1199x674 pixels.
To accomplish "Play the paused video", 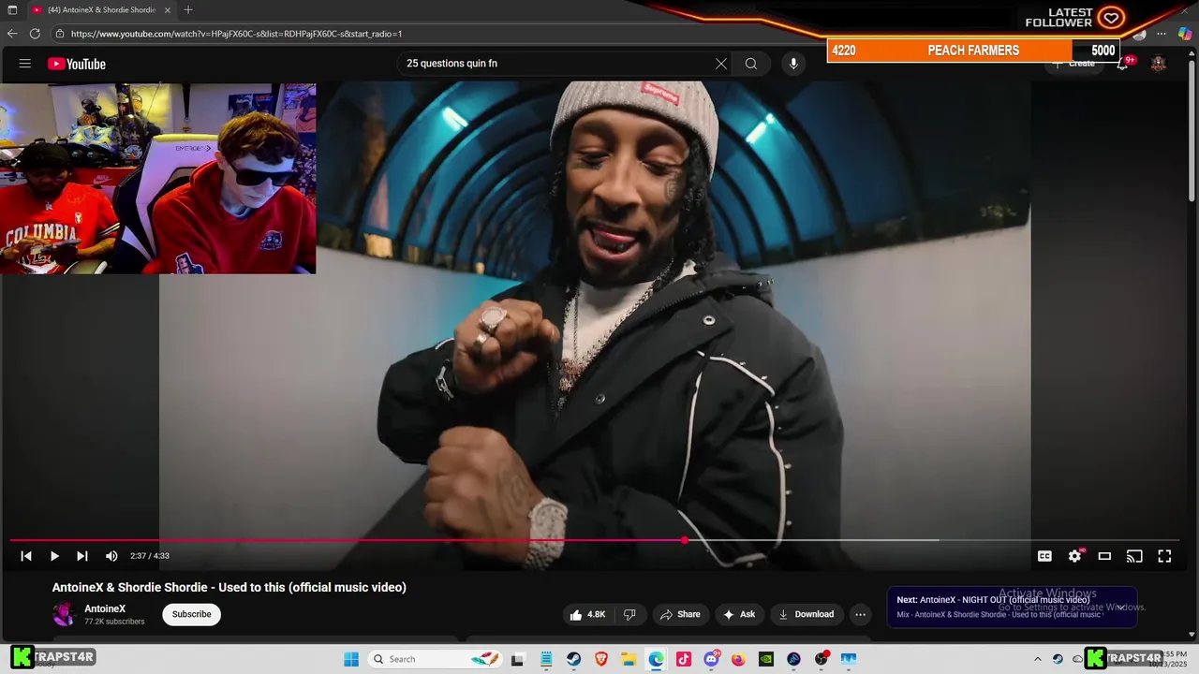I will point(54,556).
